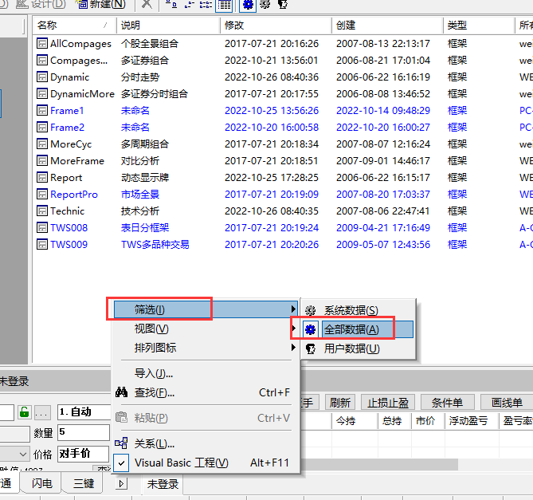Select 系统数据(S) submenu option

pyautogui.click(x=359, y=310)
